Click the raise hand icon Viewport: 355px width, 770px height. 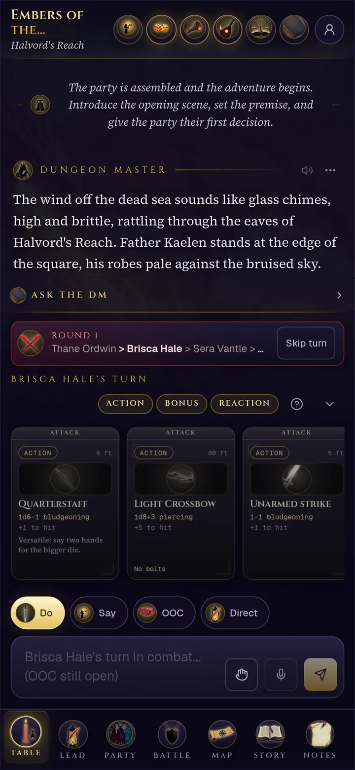(242, 674)
